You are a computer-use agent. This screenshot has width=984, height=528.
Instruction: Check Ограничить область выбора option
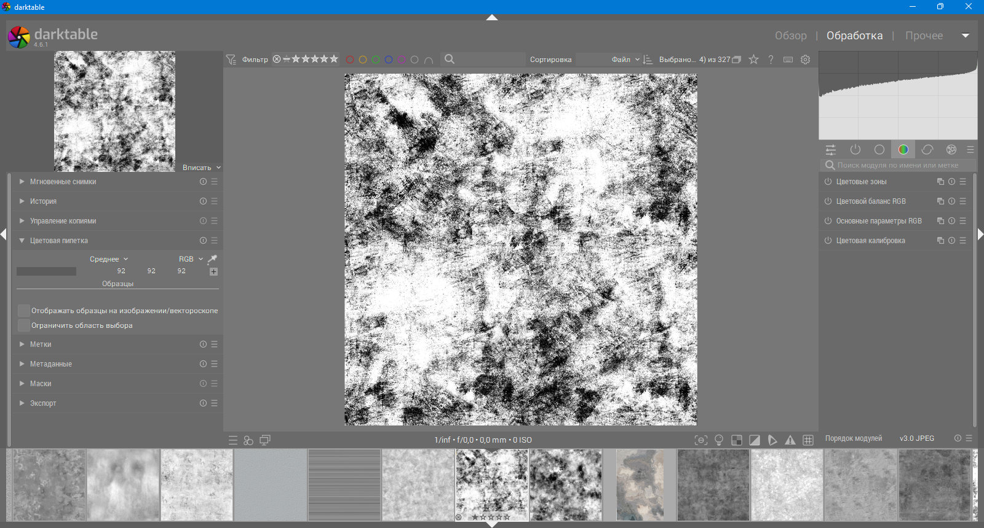point(24,325)
